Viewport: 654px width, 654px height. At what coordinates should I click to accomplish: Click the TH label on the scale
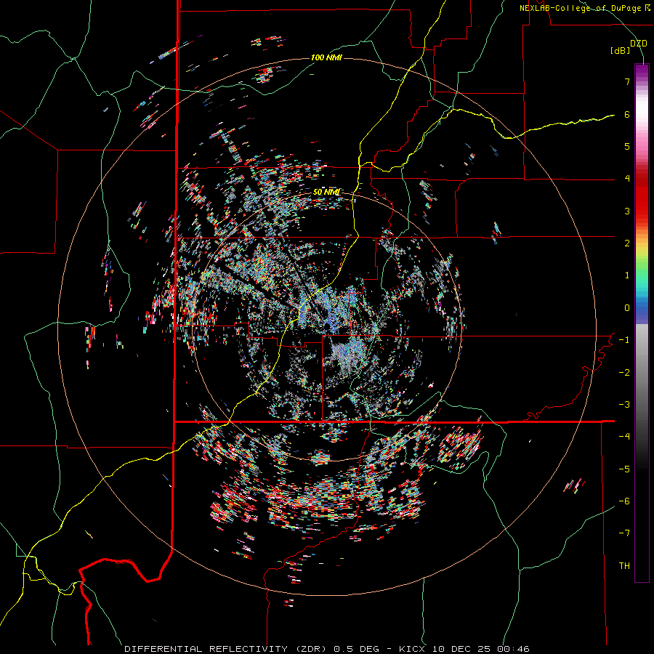624,566
